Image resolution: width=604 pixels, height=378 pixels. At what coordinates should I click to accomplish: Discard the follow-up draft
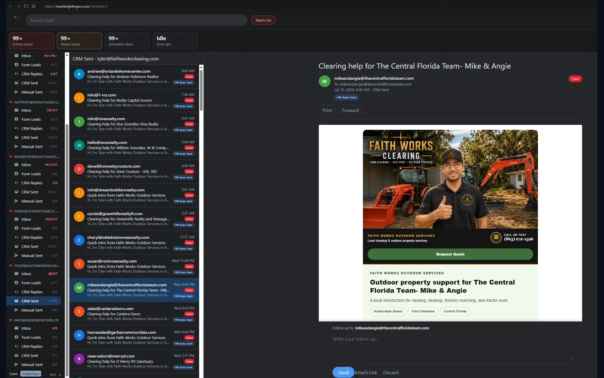point(391,372)
